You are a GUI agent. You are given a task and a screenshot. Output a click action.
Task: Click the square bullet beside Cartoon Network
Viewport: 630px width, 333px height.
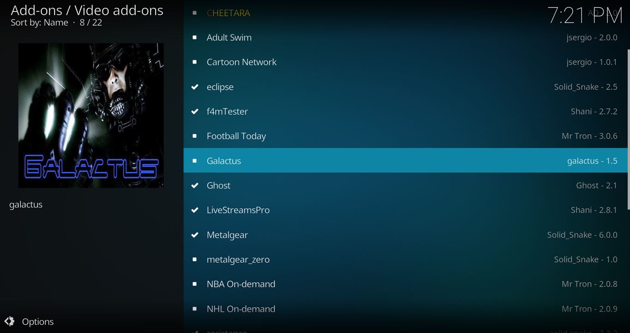click(x=195, y=62)
